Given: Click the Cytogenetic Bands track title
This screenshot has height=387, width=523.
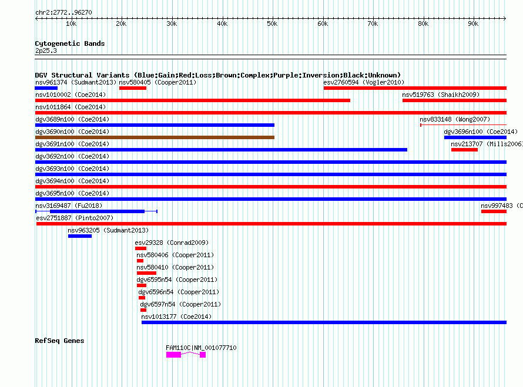Looking at the screenshot, I should [x=70, y=43].
